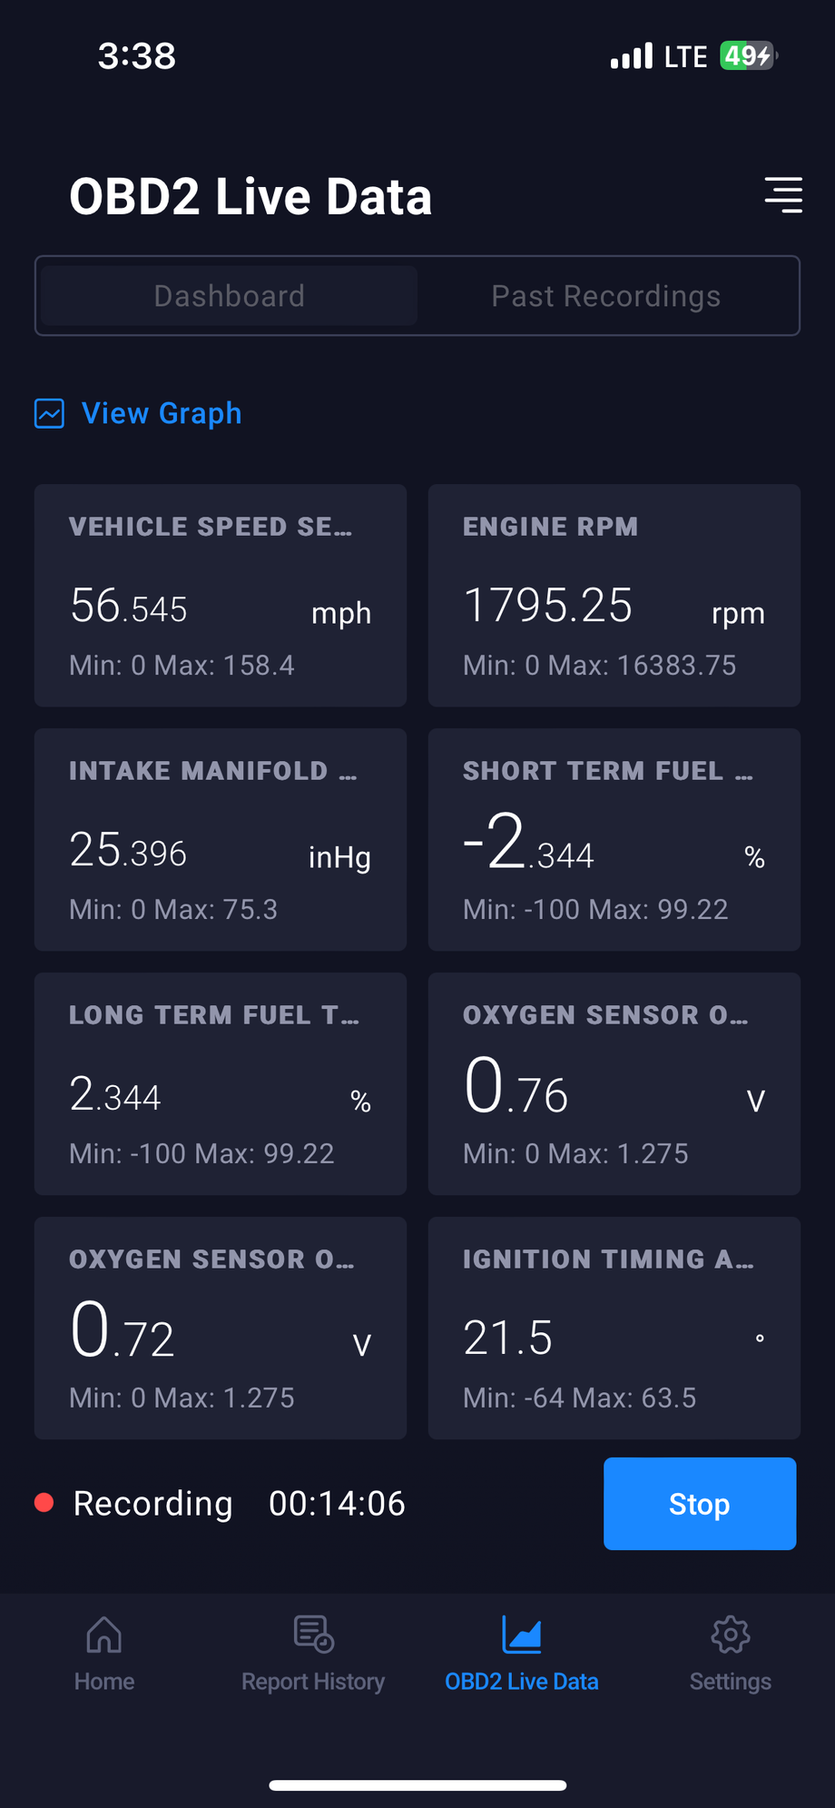
Task: Select the Engine RPM card
Action: (x=614, y=596)
